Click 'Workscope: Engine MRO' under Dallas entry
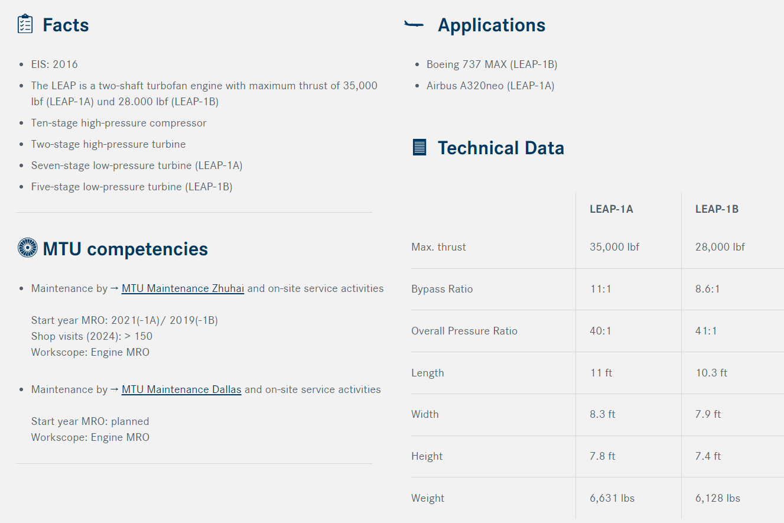Viewport: 784px width, 523px height. tap(90, 437)
